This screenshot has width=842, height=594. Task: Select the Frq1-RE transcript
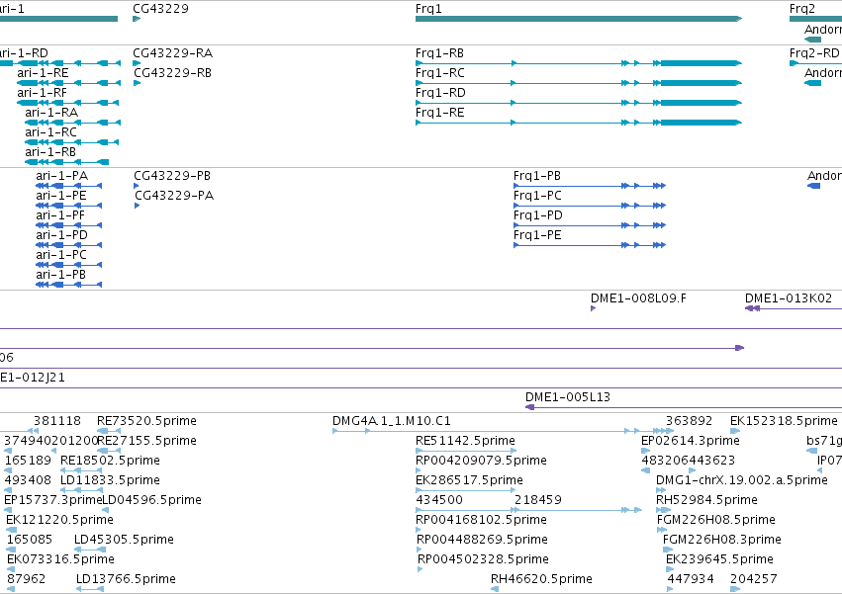click(579, 123)
